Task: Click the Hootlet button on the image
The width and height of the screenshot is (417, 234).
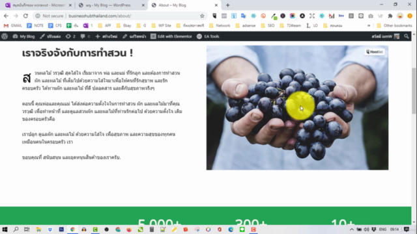Action: click(x=375, y=52)
